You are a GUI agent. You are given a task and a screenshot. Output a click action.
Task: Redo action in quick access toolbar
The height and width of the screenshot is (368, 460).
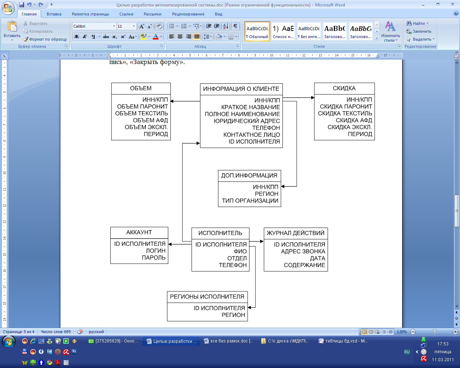[x=41, y=5]
